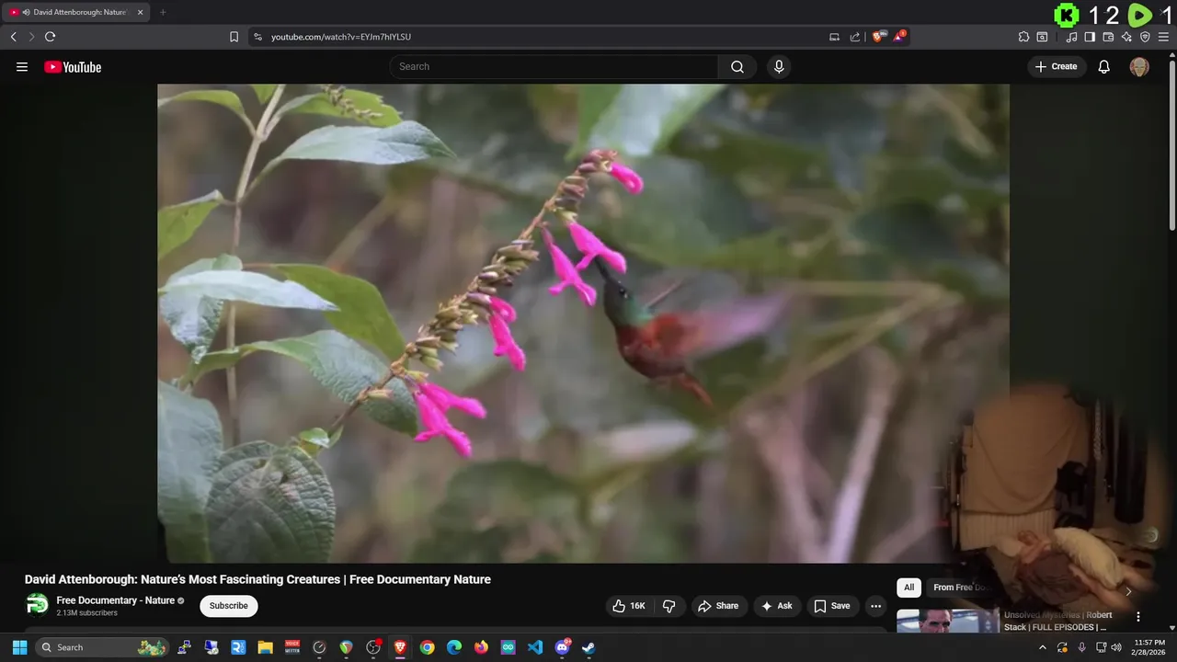
Task: Go to the YouTube home logo
Action: tap(73, 67)
